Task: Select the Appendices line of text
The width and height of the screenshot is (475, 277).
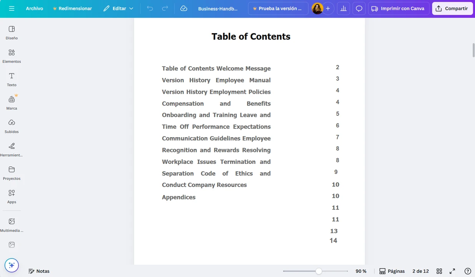Action: click(x=179, y=197)
